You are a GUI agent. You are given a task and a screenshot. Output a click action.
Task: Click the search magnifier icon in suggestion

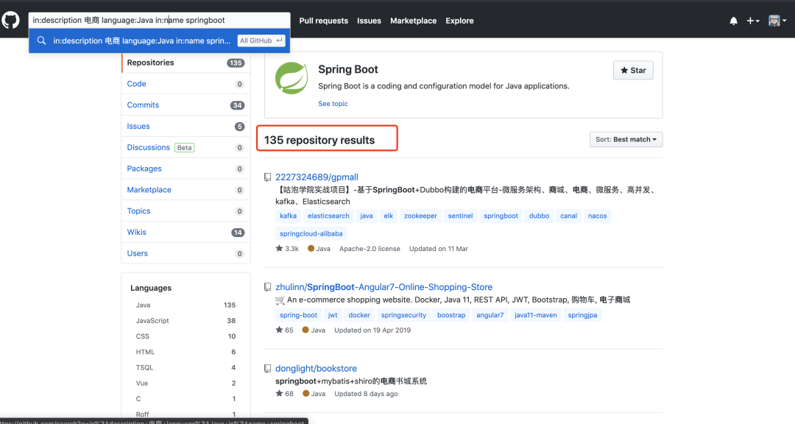[41, 40]
